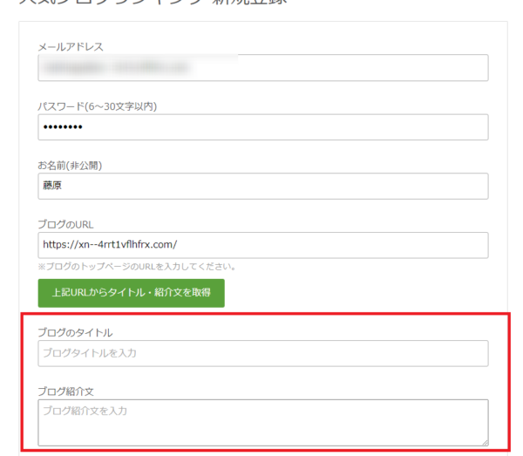Focus the ブログタイトルを入力 text field
Screen dimensions: 523x456
point(261,353)
